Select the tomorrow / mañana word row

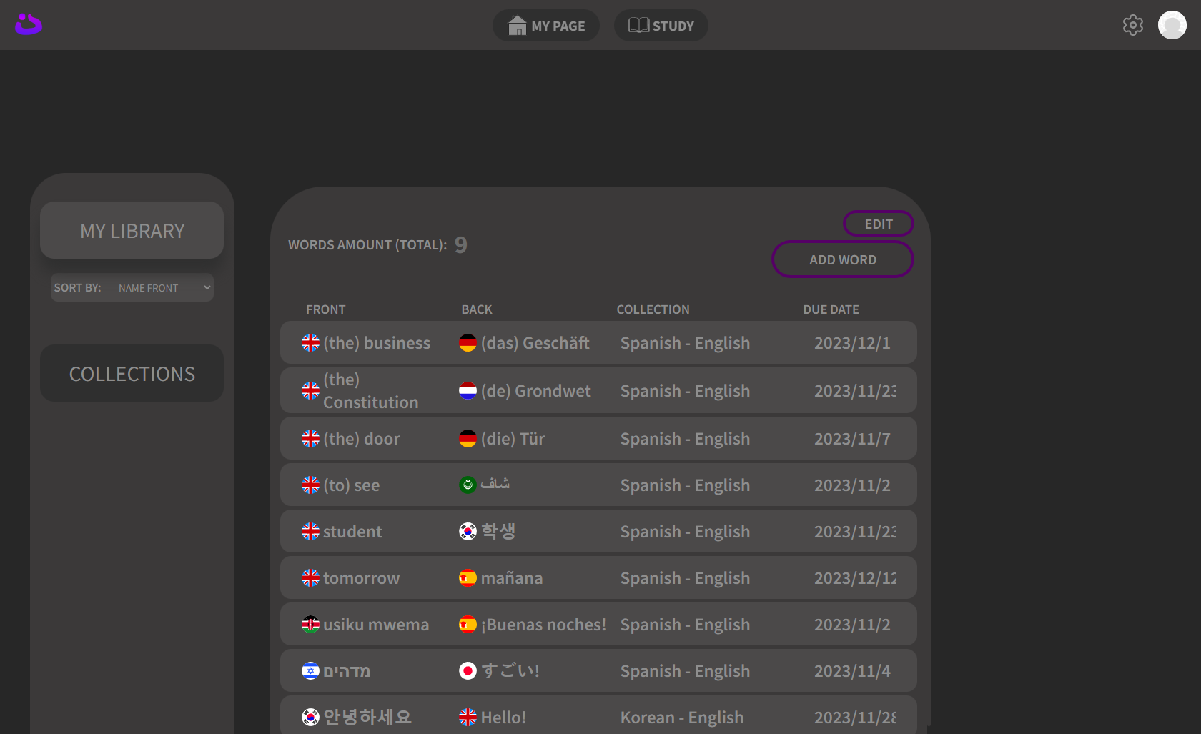click(598, 578)
